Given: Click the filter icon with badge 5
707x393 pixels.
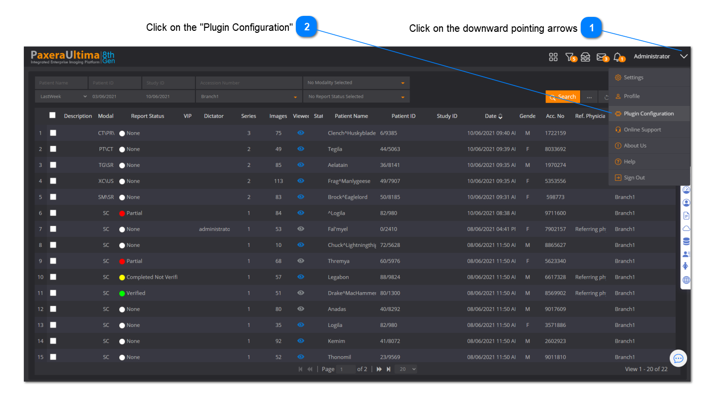Looking at the screenshot, I should click(570, 57).
